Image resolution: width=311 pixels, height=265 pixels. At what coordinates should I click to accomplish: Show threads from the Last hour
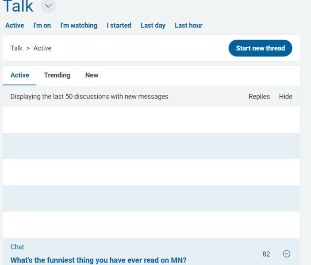[188, 26]
